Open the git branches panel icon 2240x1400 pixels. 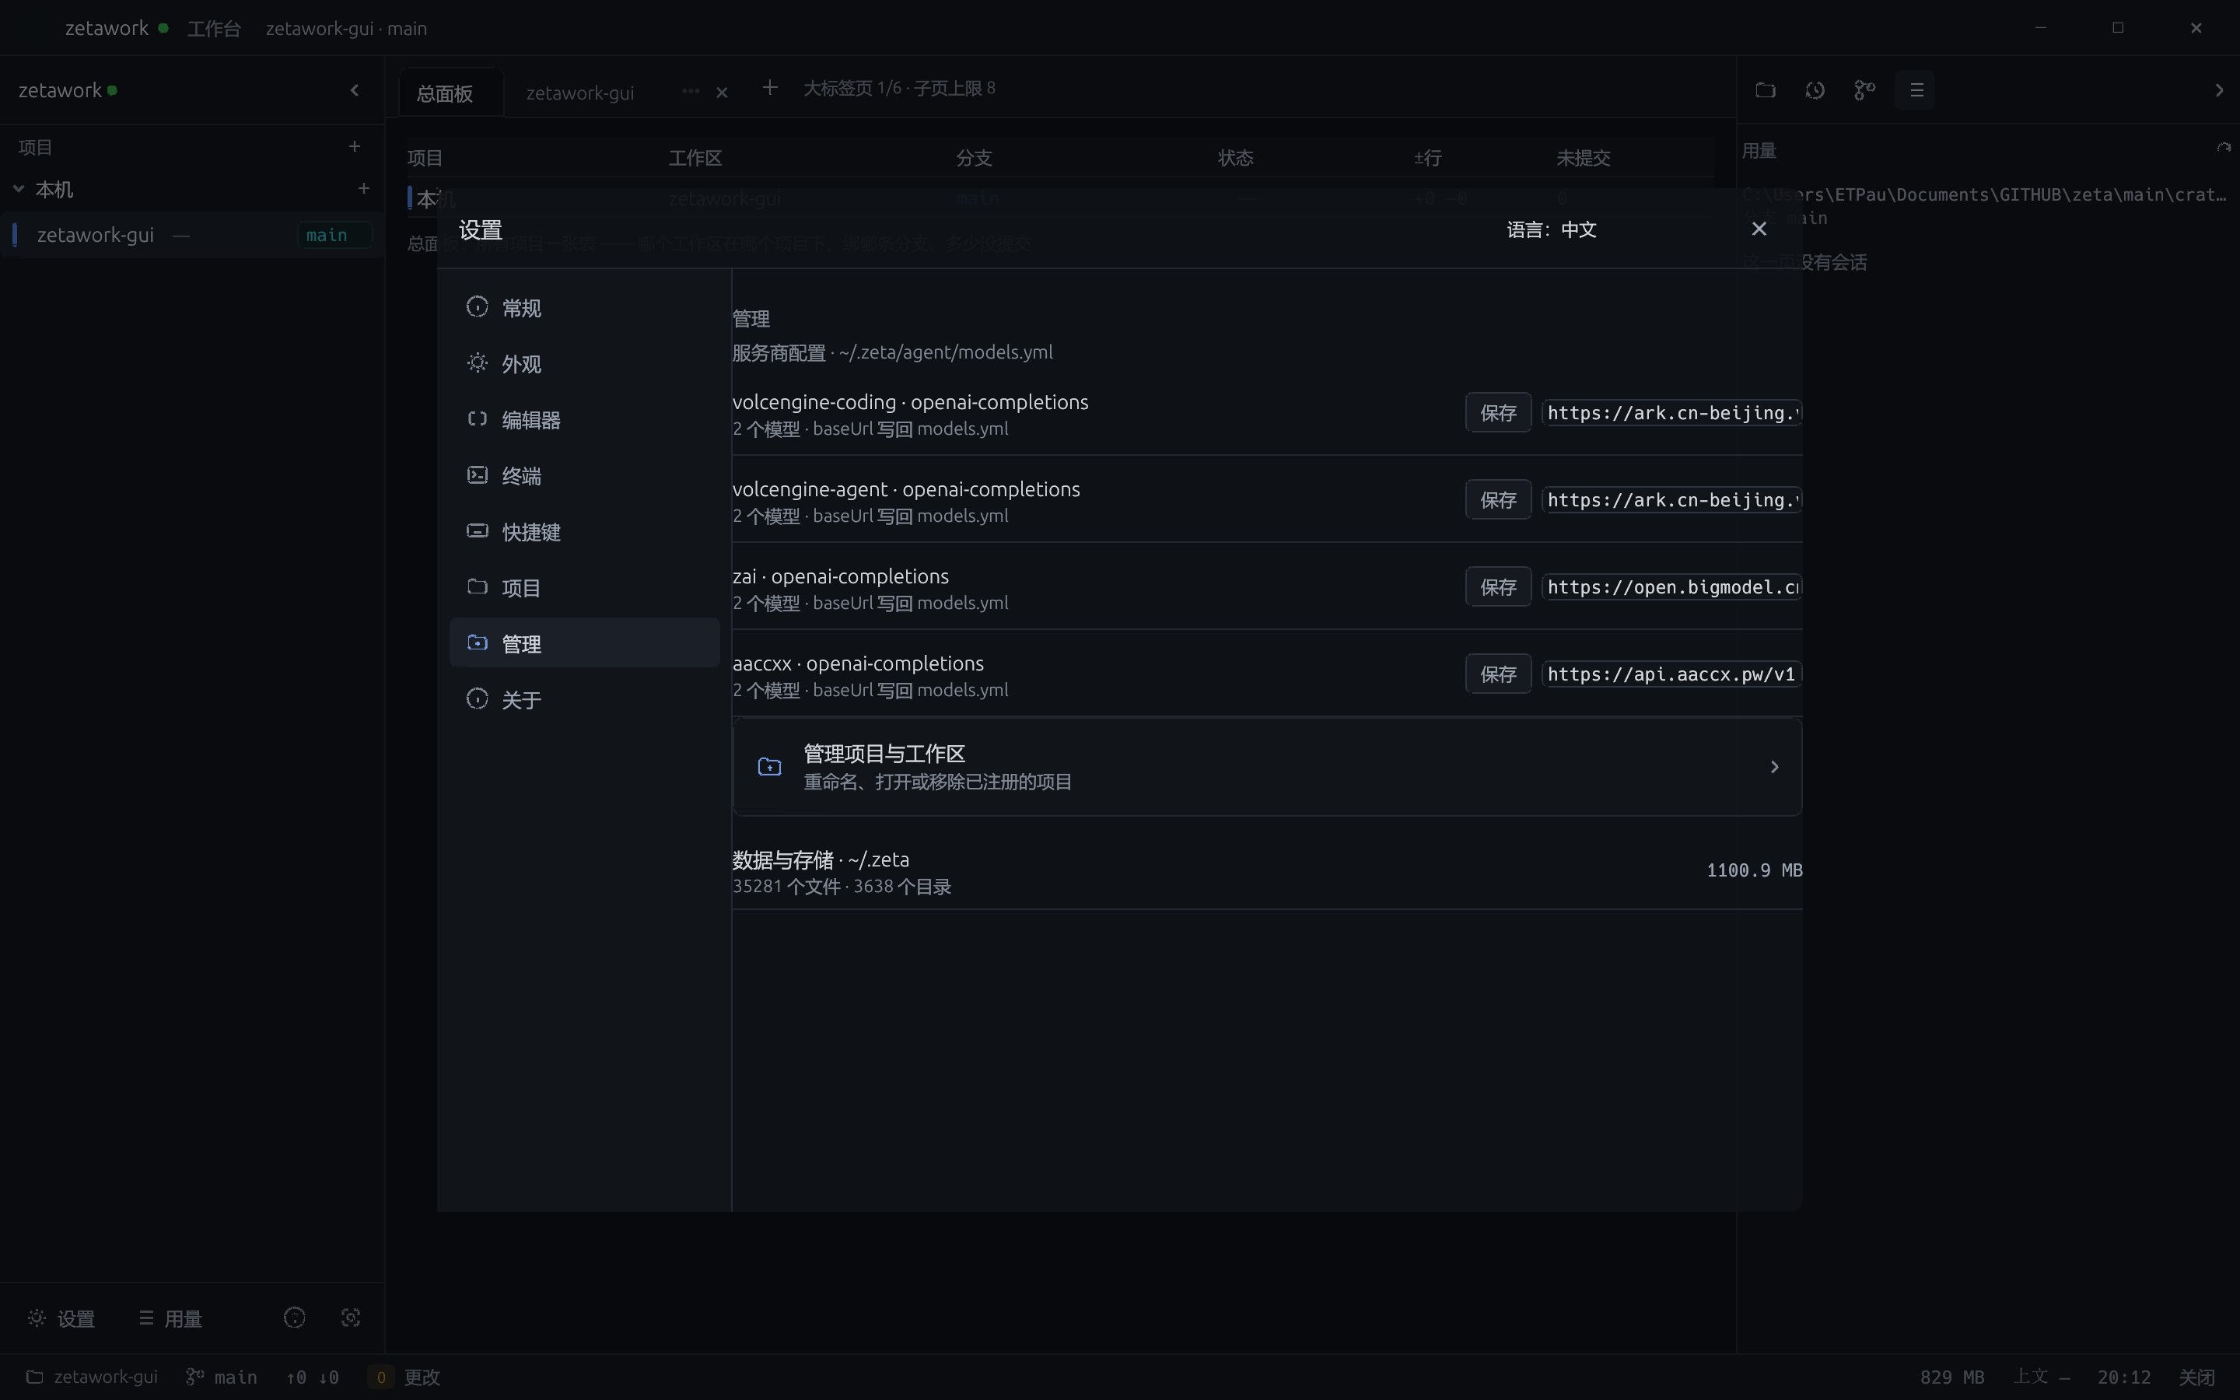(1864, 89)
